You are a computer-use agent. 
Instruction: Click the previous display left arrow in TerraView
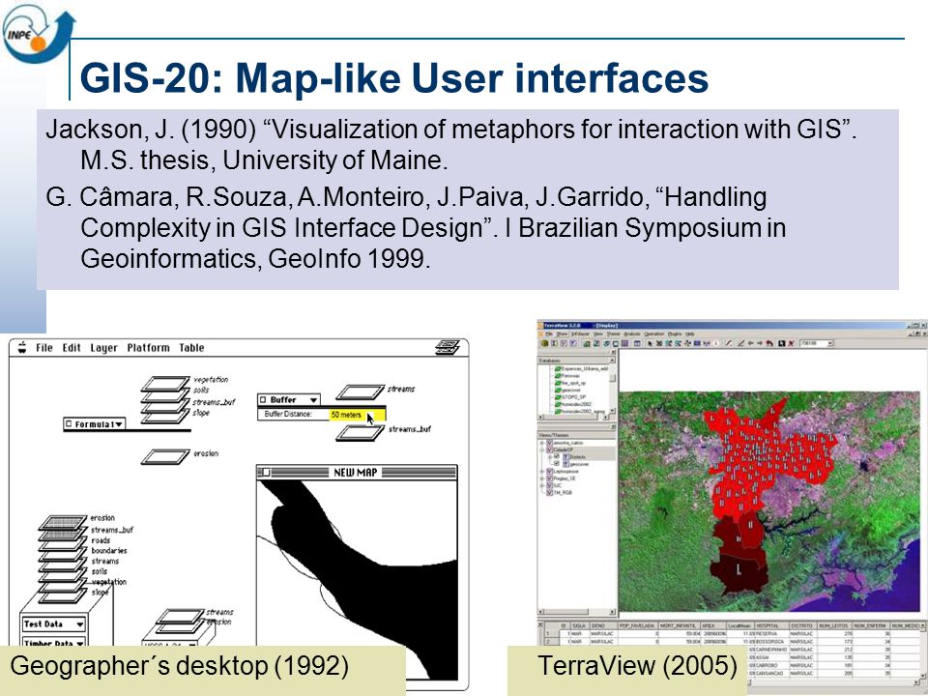[x=750, y=343]
